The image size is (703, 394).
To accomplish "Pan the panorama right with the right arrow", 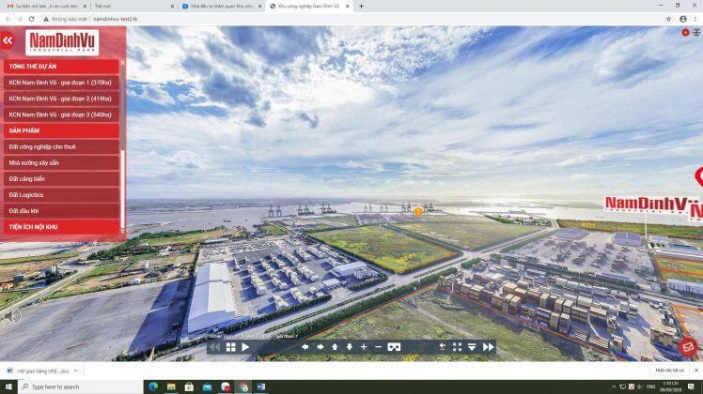I will [x=320, y=347].
